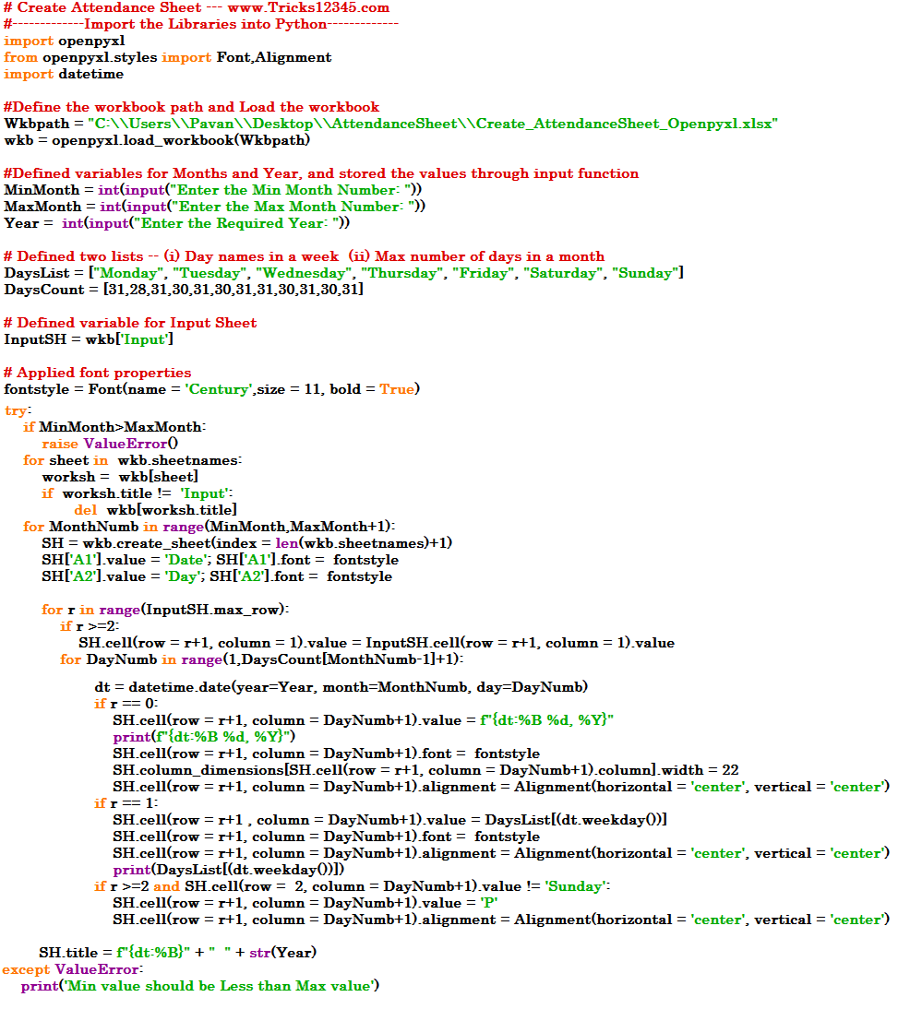898x1009 pixels.
Task: Click the 'try:' keyword
Action: (18, 410)
